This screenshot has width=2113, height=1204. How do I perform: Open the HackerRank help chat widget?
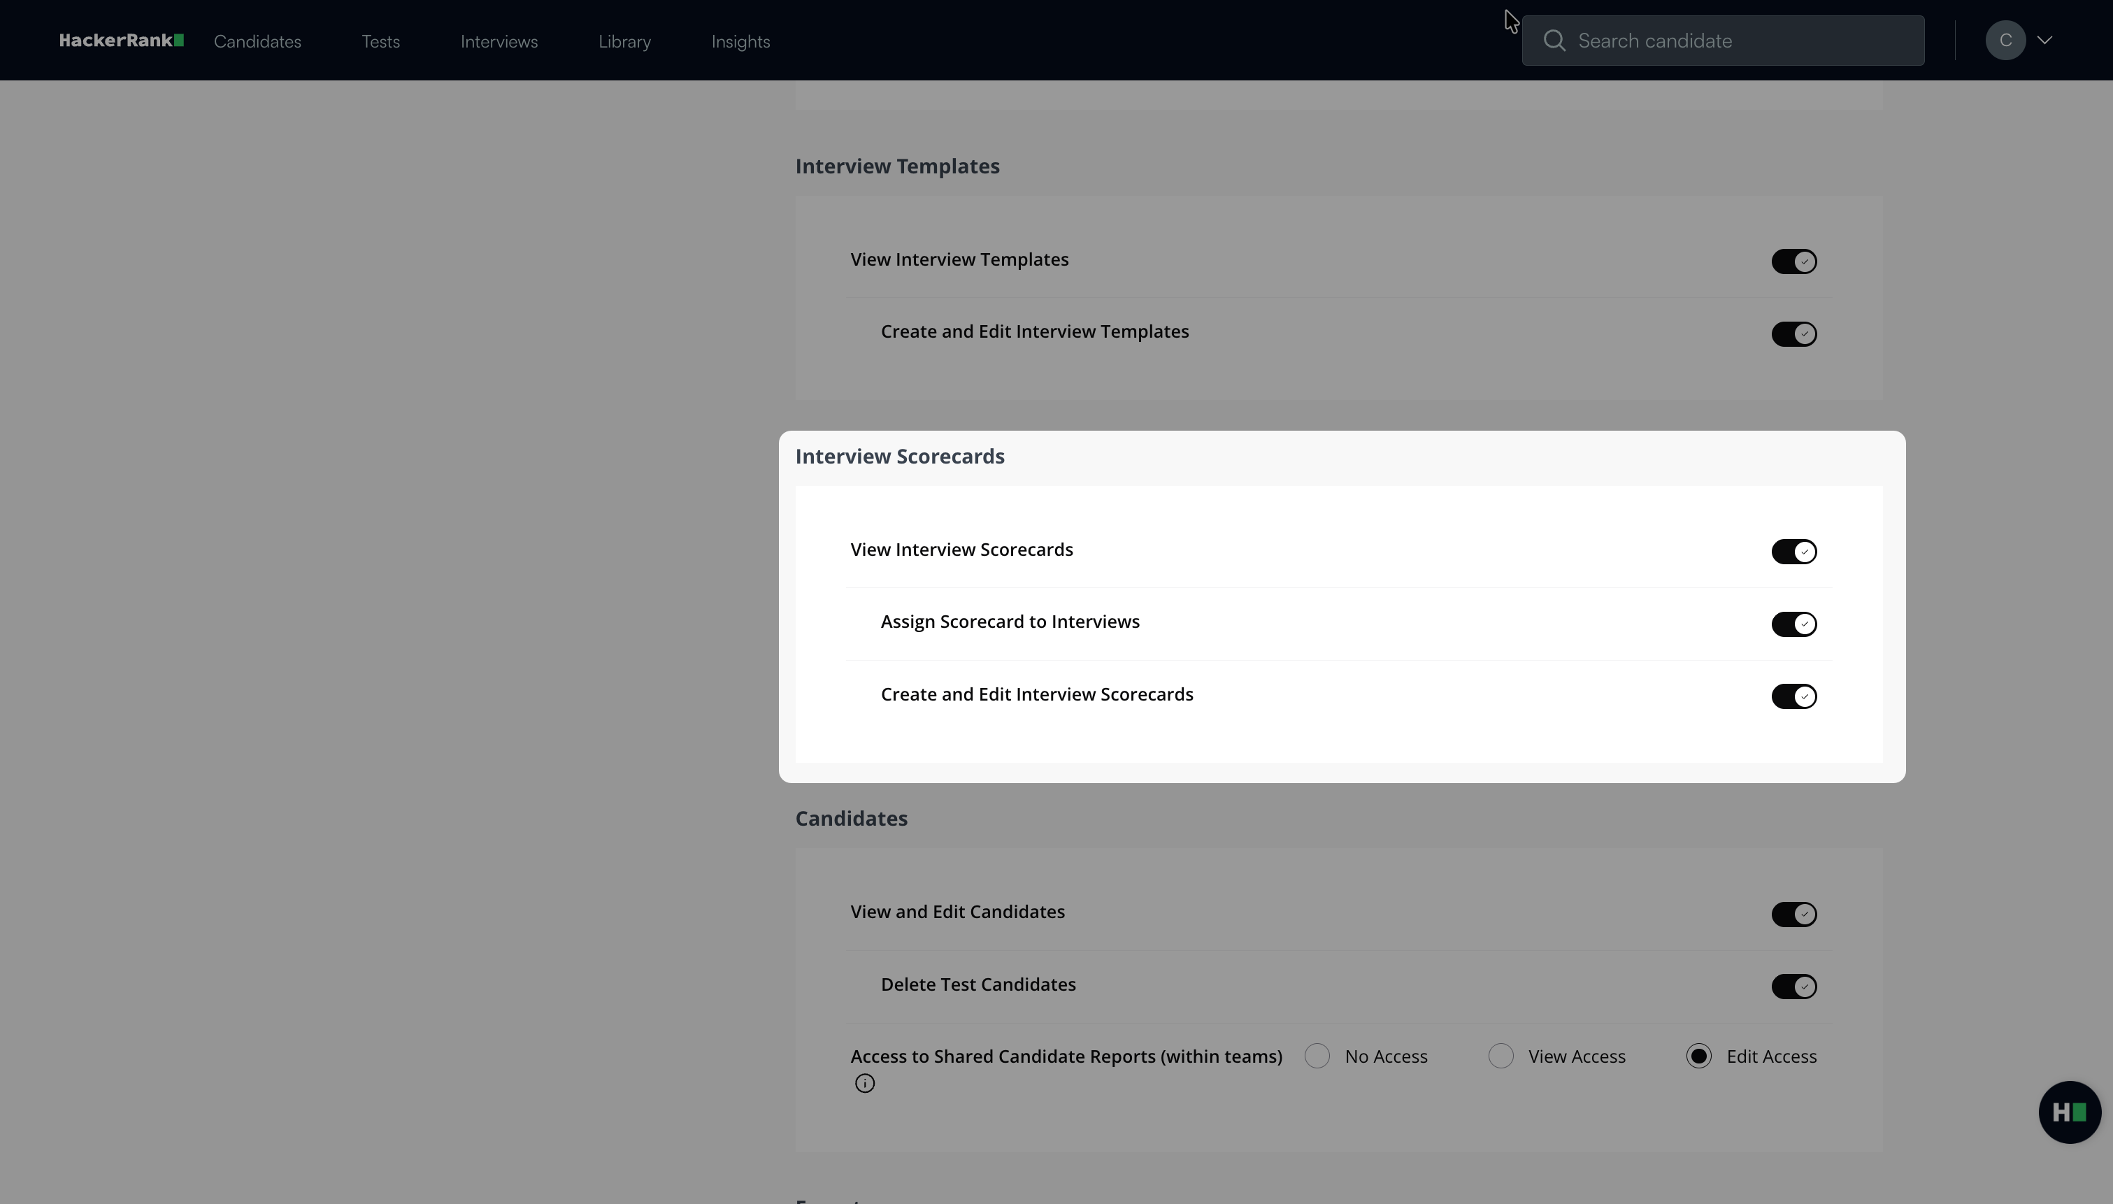(x=2069, y=1112)
